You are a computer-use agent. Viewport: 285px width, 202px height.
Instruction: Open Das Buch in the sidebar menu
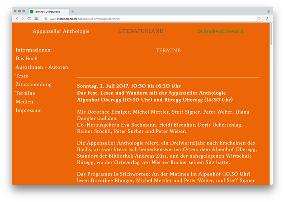(27, 58)
